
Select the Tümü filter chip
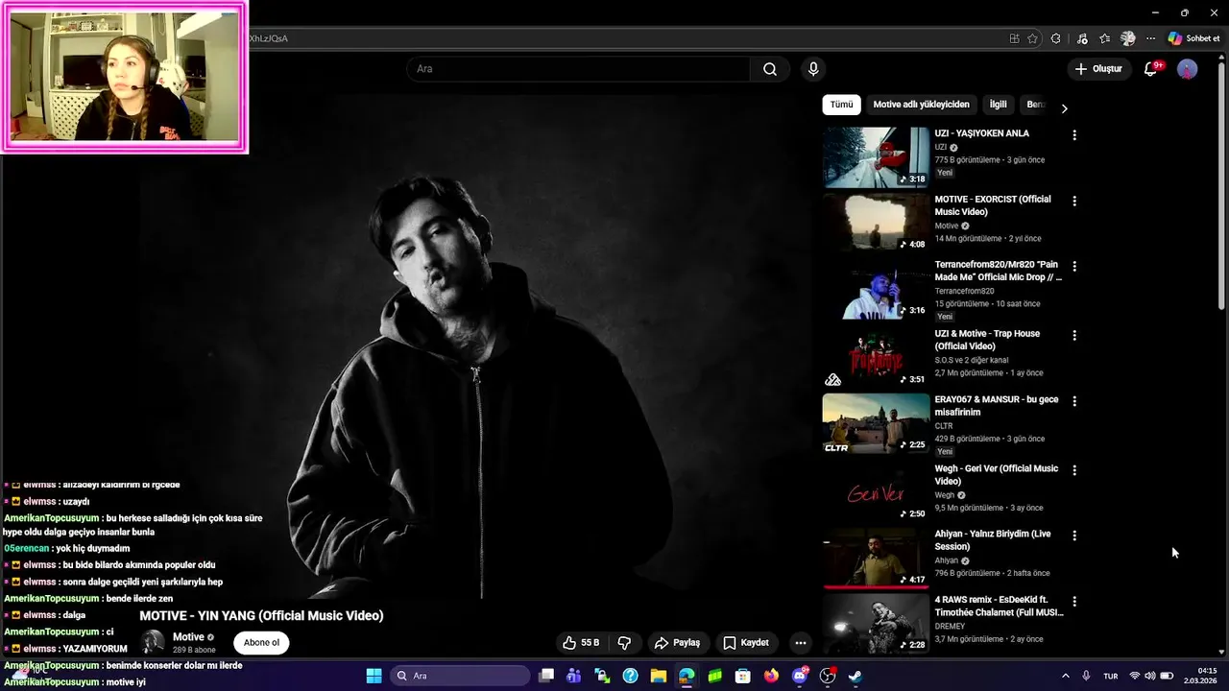(841, 105)
